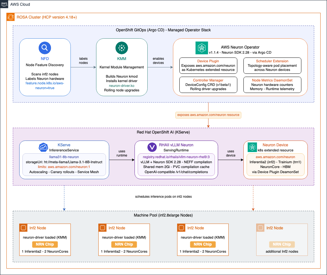Select the Device Plugin box
Screen dimensions: 327x275
208,65
